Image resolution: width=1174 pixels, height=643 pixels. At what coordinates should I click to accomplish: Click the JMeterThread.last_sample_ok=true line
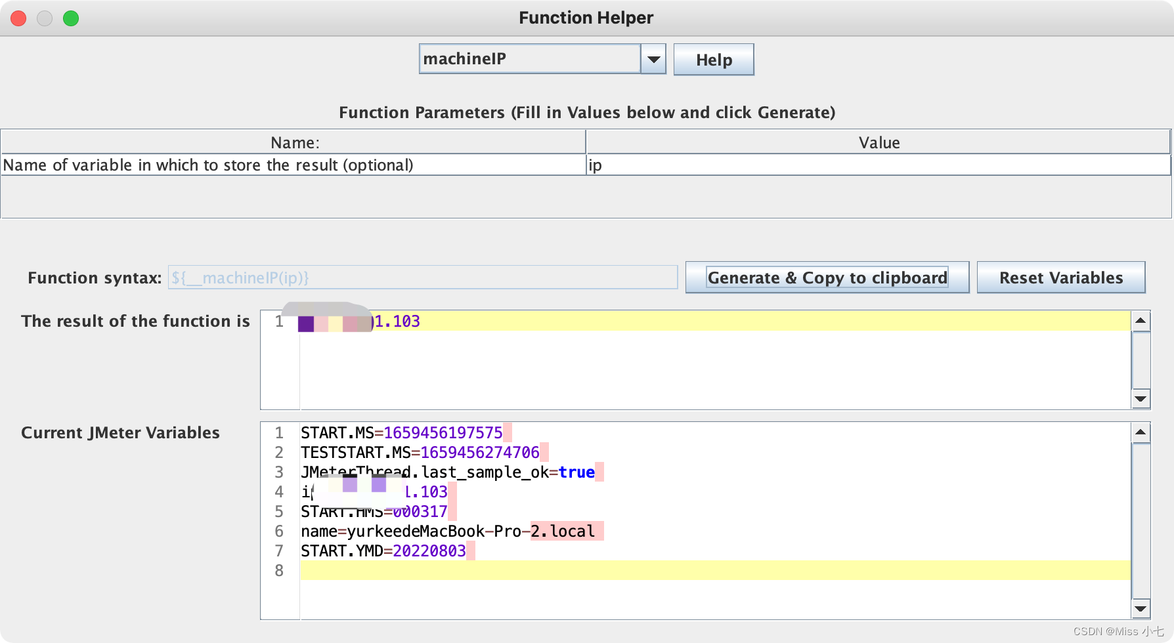448,472
